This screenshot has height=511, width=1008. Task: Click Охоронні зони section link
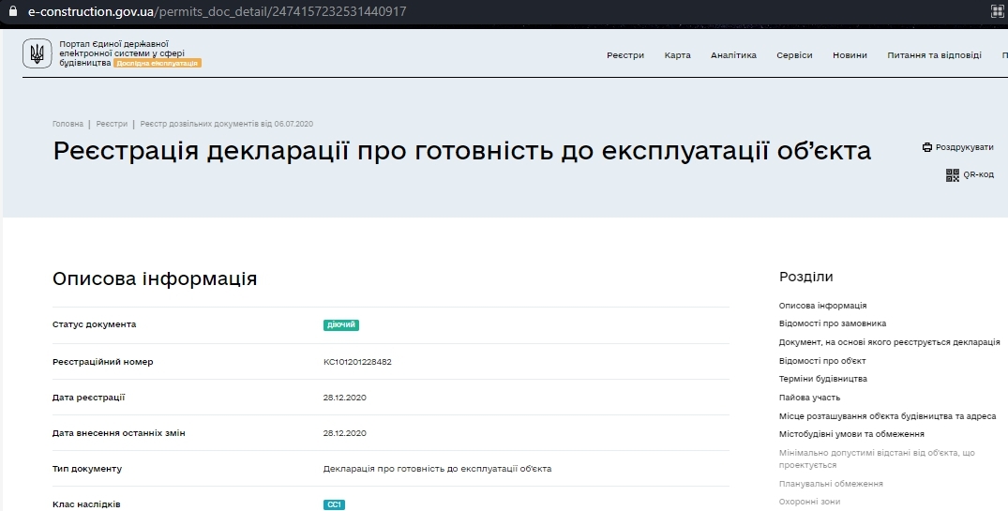pos(809,502)
